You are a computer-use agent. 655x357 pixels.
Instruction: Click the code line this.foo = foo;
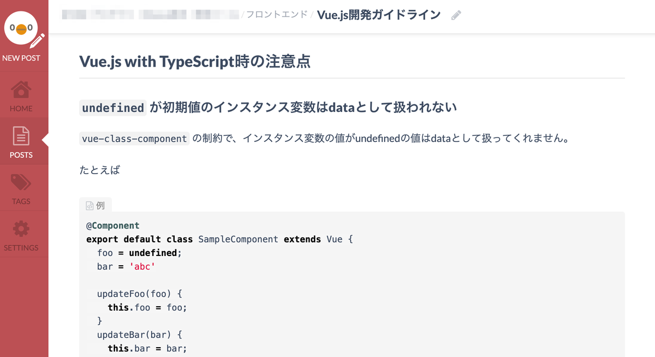147,307
